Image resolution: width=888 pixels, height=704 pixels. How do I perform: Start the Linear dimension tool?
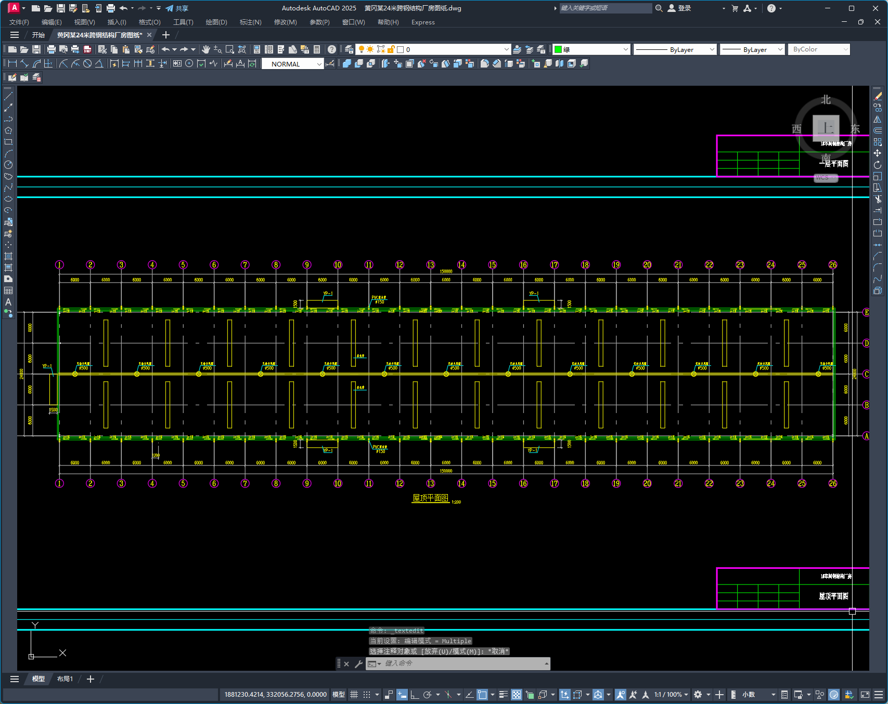[x=12, y=63]
